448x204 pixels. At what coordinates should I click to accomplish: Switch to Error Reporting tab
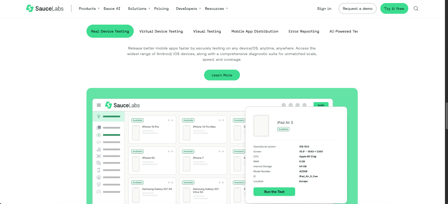304,31
